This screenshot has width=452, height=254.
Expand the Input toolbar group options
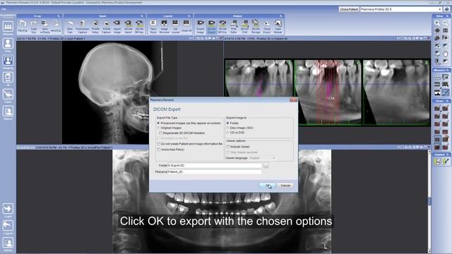point(142,16)
